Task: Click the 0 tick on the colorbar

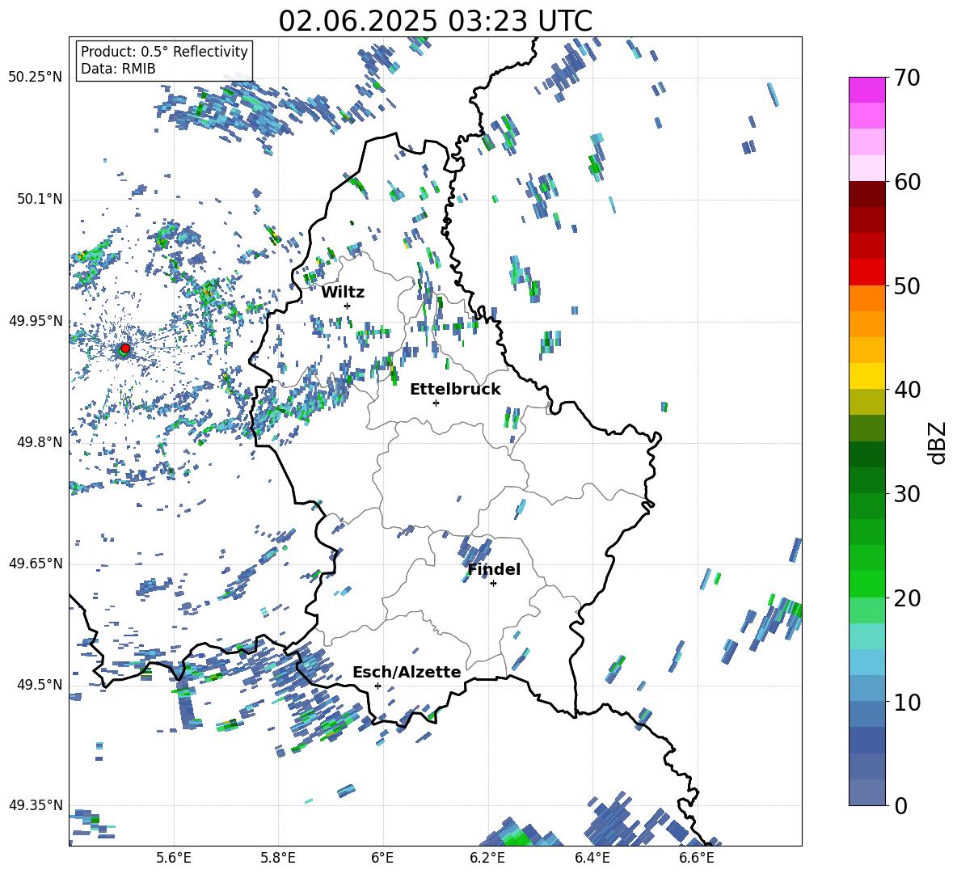Action: pyautogui.click(x=900, y=805)
